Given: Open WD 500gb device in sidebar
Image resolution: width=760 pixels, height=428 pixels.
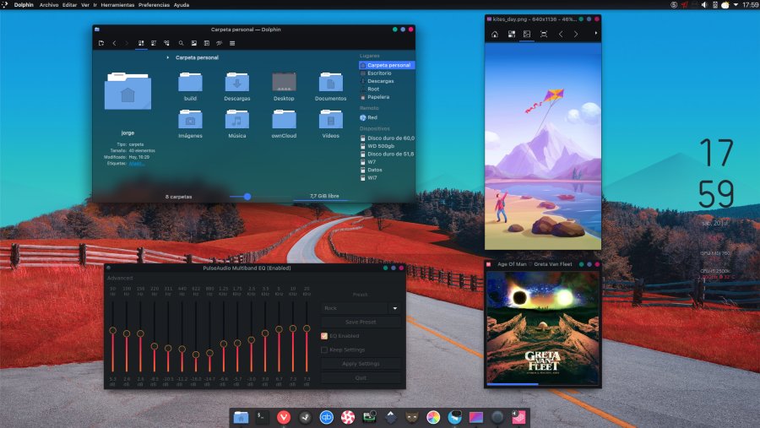Looking at the screenshot, I should click(x=387, y=146).
